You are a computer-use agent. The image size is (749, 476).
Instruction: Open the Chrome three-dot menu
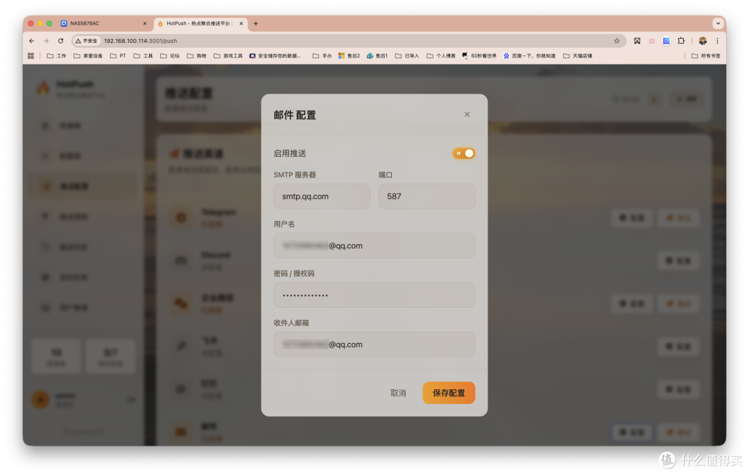[717, 41]
